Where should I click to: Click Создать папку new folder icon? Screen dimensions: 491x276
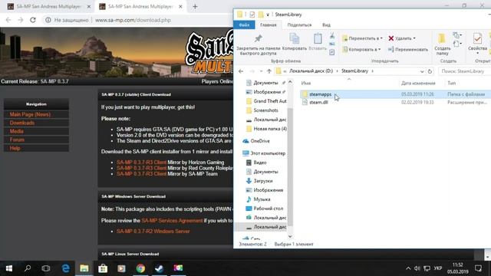click(x=442, y=39)
